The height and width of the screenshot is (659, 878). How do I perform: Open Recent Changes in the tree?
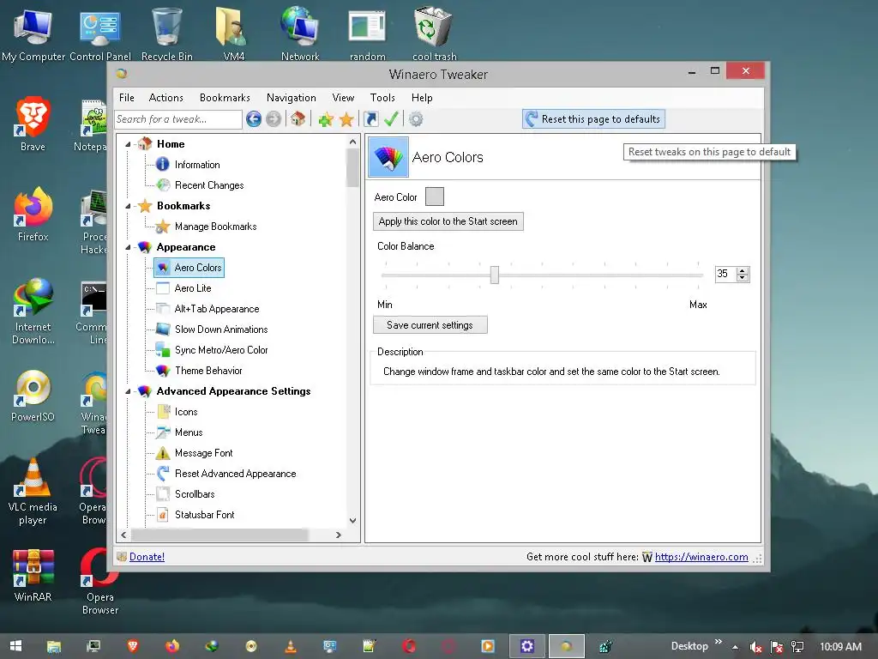point(209,185)
